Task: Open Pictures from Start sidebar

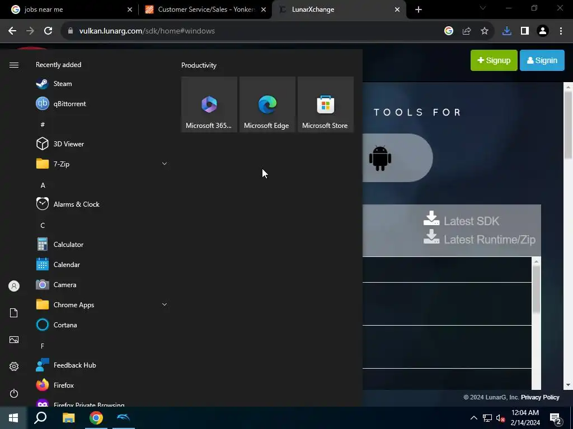Action: click(14, 340)
